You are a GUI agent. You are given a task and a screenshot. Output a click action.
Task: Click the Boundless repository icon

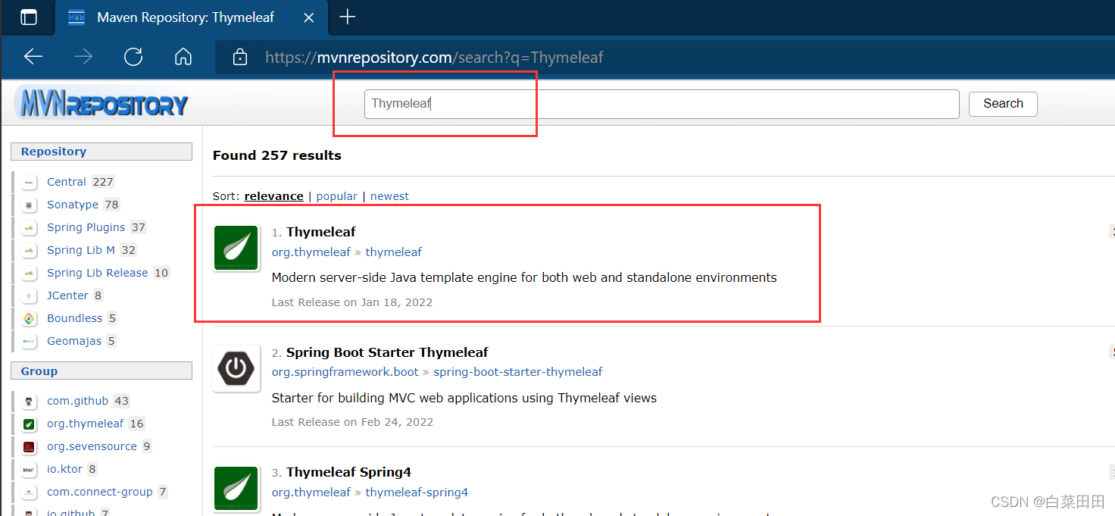(x=30, y=318)
